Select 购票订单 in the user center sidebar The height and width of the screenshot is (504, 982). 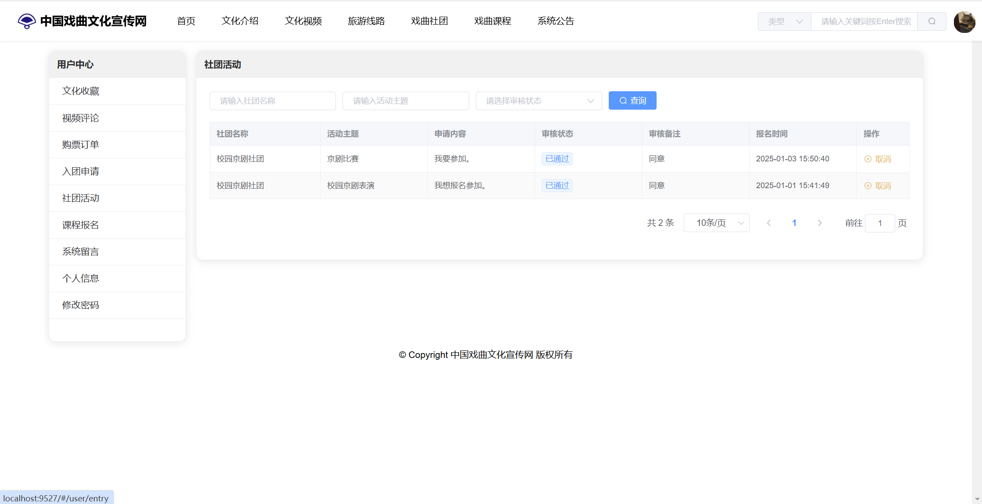point(81,145)
